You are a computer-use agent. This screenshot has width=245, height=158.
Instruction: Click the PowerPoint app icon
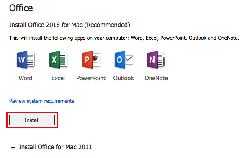click(x=91, y=60)
